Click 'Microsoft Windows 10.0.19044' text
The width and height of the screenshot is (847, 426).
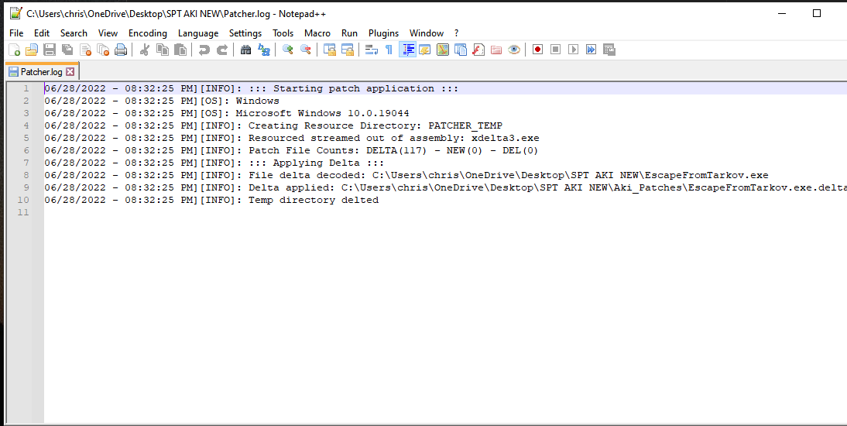click(x=323, y=114)
